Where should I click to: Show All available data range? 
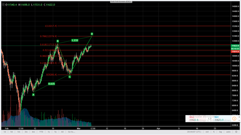pyautogui.click(x=62, y=132)
